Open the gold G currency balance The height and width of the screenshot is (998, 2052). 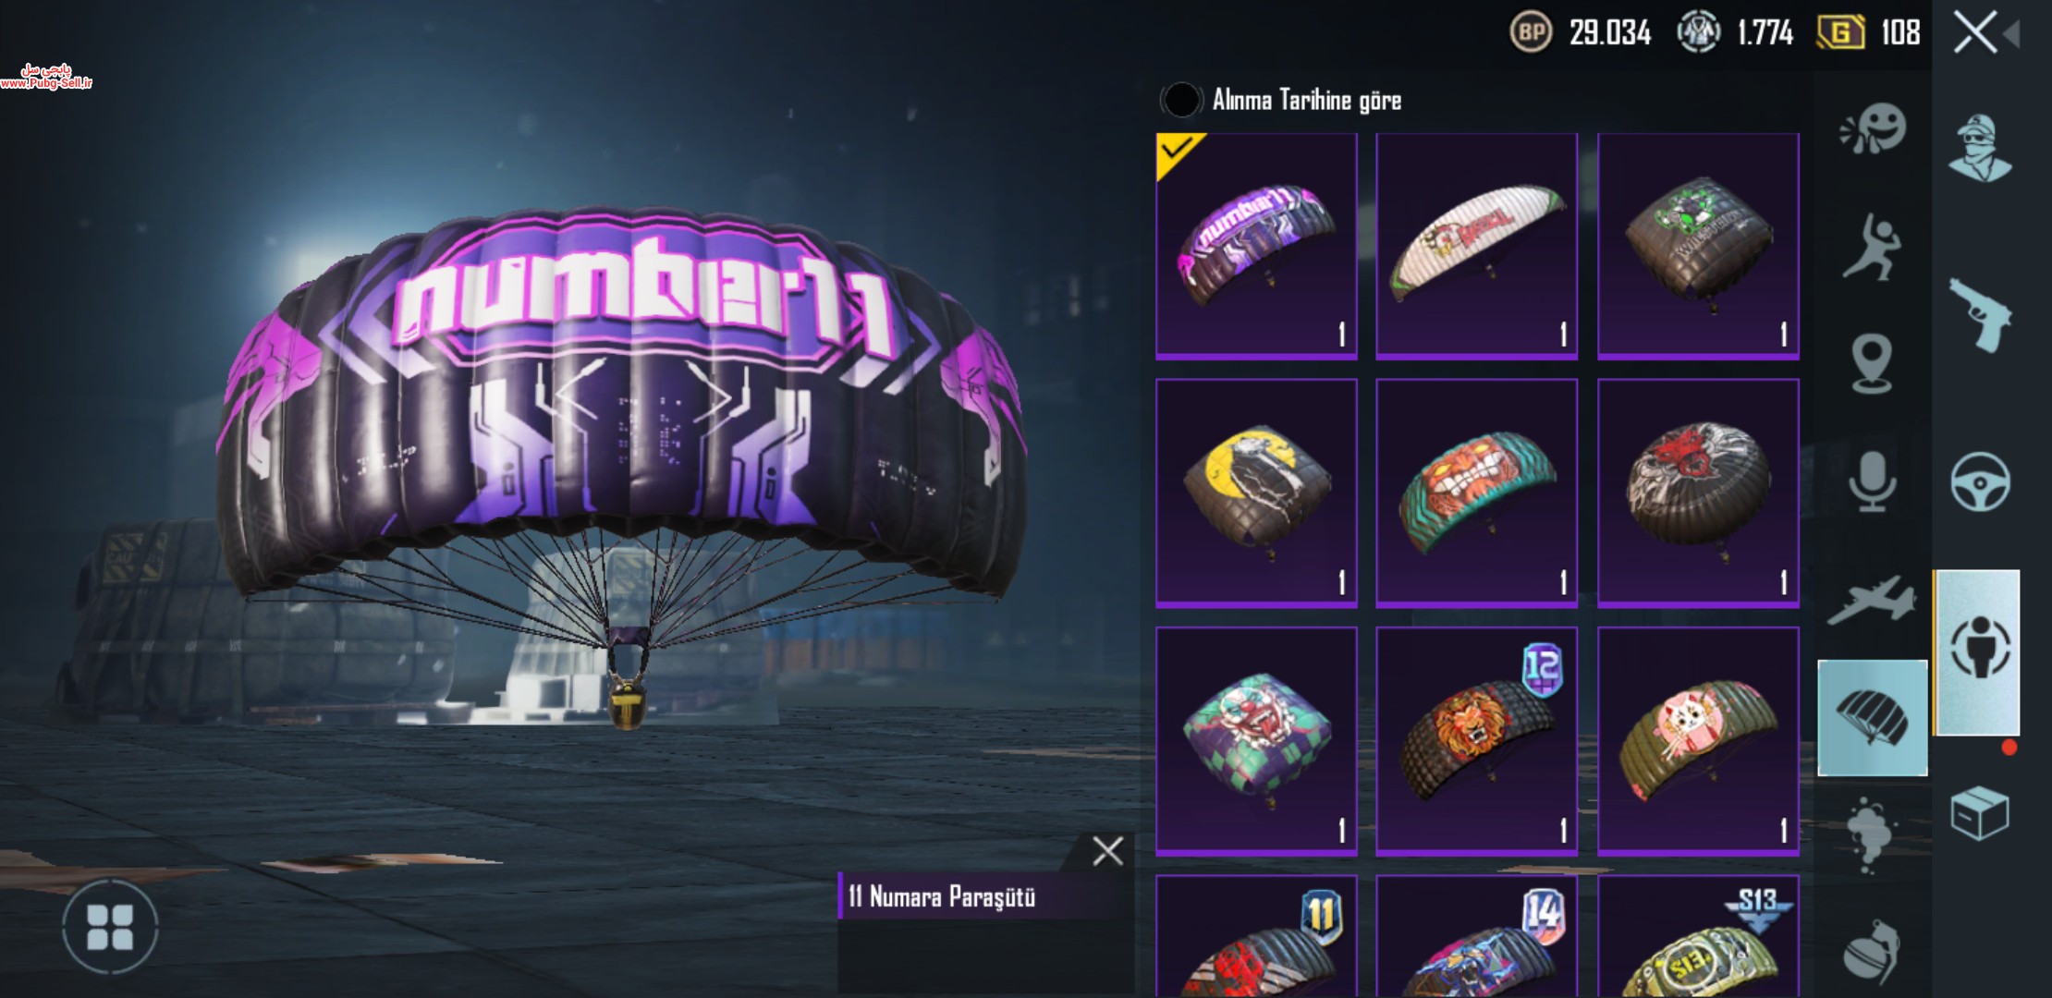coord(1840,33)
